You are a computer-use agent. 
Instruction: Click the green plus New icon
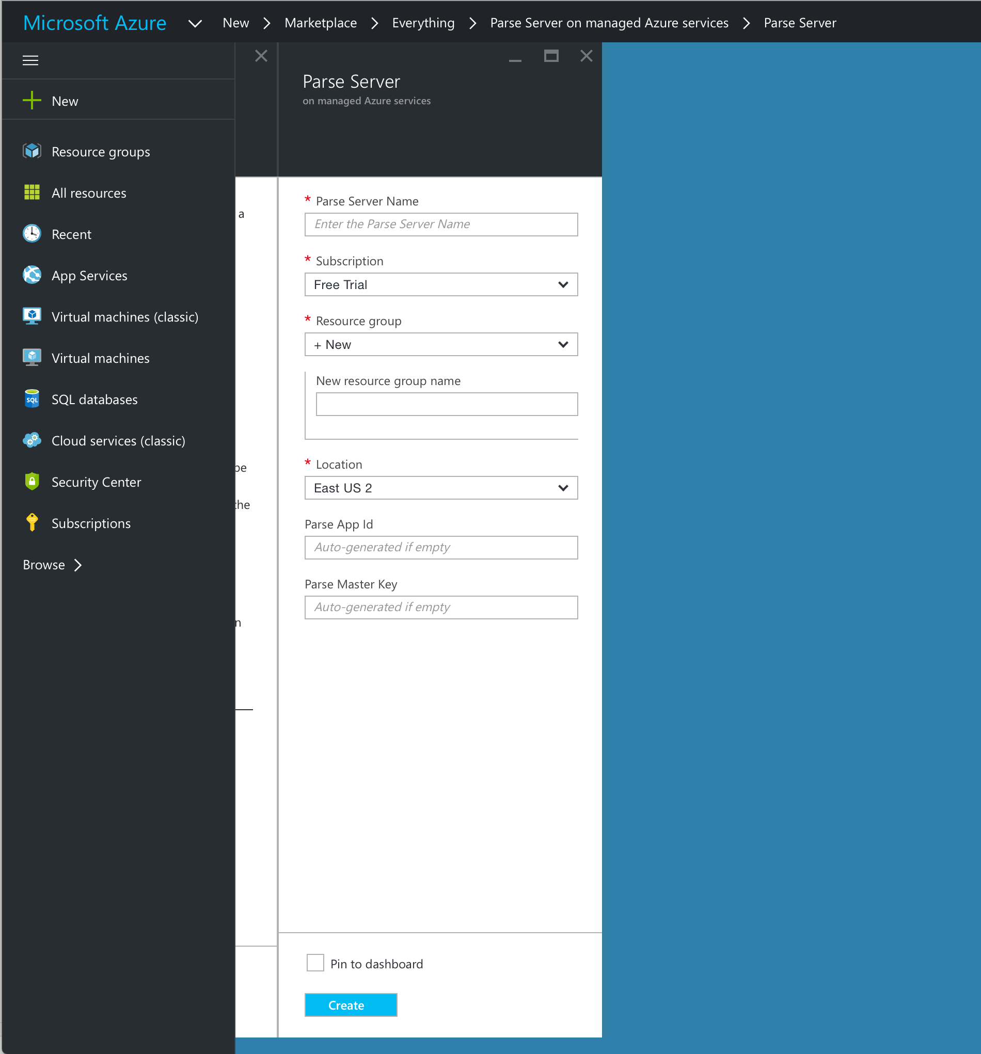click(x=32, y=100)
